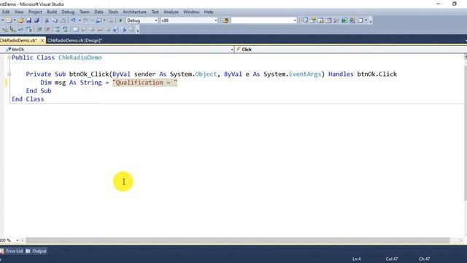Image resolution: width=467 pixels, height=263 pixels.
Task: Collapse the btnOk_Click Sub outline
Action: click(9, 74)
